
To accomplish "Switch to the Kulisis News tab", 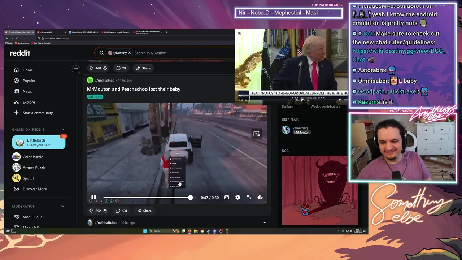I will pyautogui.click(x=83, y=32).
